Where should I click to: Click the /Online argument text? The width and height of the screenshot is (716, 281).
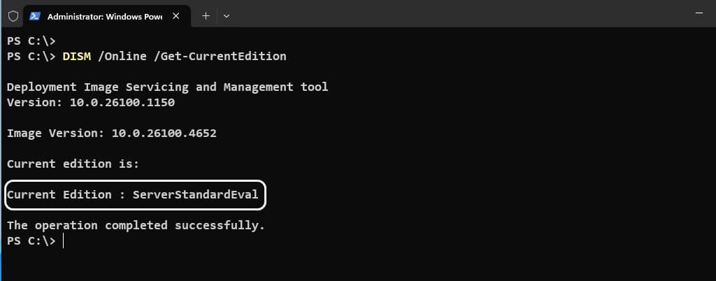tap(122, 57)
